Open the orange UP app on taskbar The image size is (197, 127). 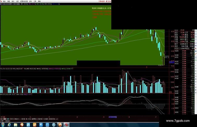click(35, 125)
